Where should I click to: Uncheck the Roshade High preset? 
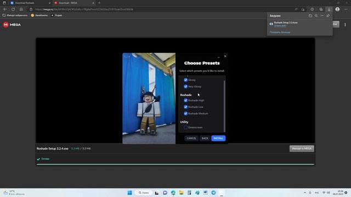(185, 100)
